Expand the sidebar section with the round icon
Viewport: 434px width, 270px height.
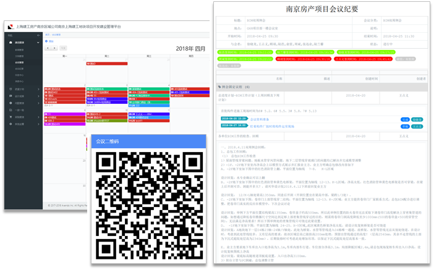click(x=38, y=103)
